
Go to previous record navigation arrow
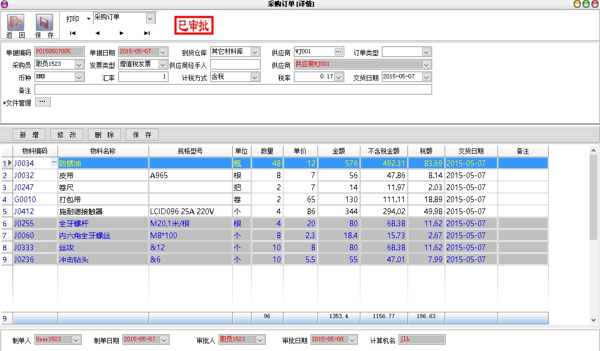97,33
